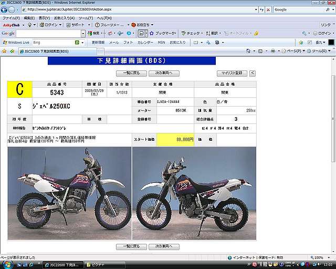Expand the ログイン dropdown in AsbyClub toolbar
The height and width of the screenshot is (269, 336).
pos(60,25)
